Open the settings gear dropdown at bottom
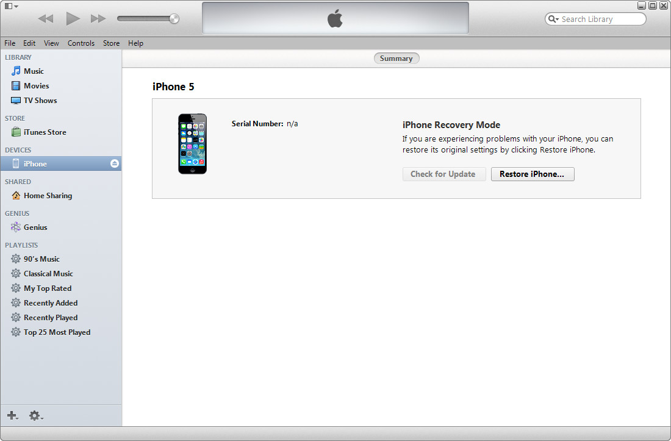 tap(36, 415)
